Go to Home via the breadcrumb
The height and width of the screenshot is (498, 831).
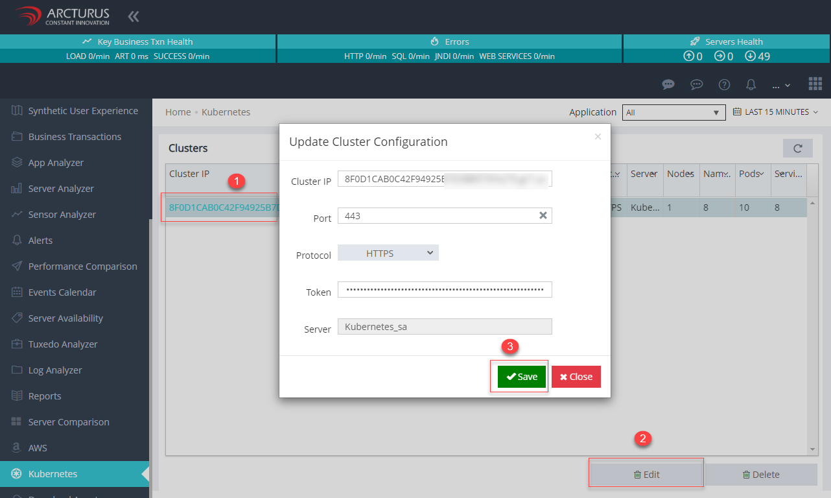pos(178,112)
